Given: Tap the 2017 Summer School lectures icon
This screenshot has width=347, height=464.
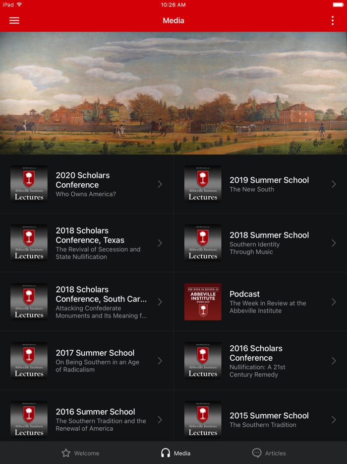Looking at the screenshot, I should [x=29, y=361].
